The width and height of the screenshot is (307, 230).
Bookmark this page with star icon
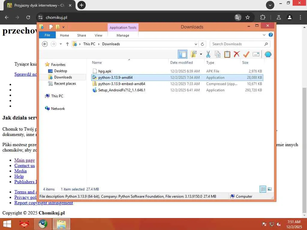(x=247, y=17)
